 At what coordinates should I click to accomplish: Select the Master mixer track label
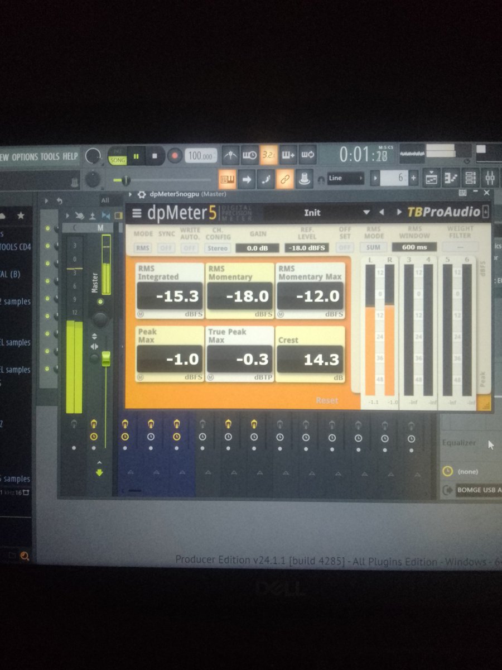click(94, 283)
